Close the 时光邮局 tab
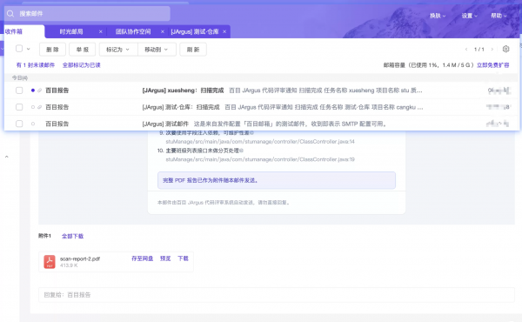 (x=101, y=31)
